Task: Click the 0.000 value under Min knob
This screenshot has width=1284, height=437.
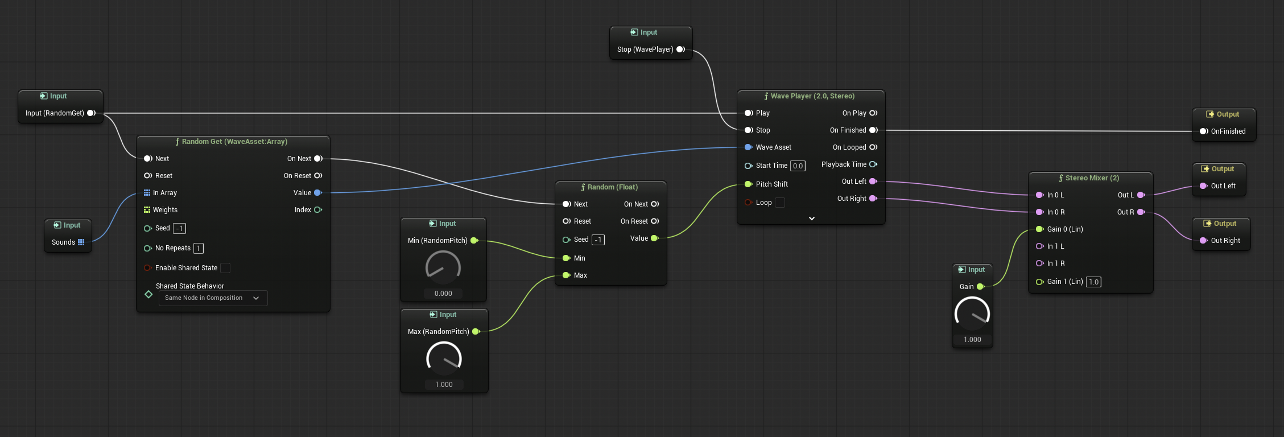Action: point(443,294)
